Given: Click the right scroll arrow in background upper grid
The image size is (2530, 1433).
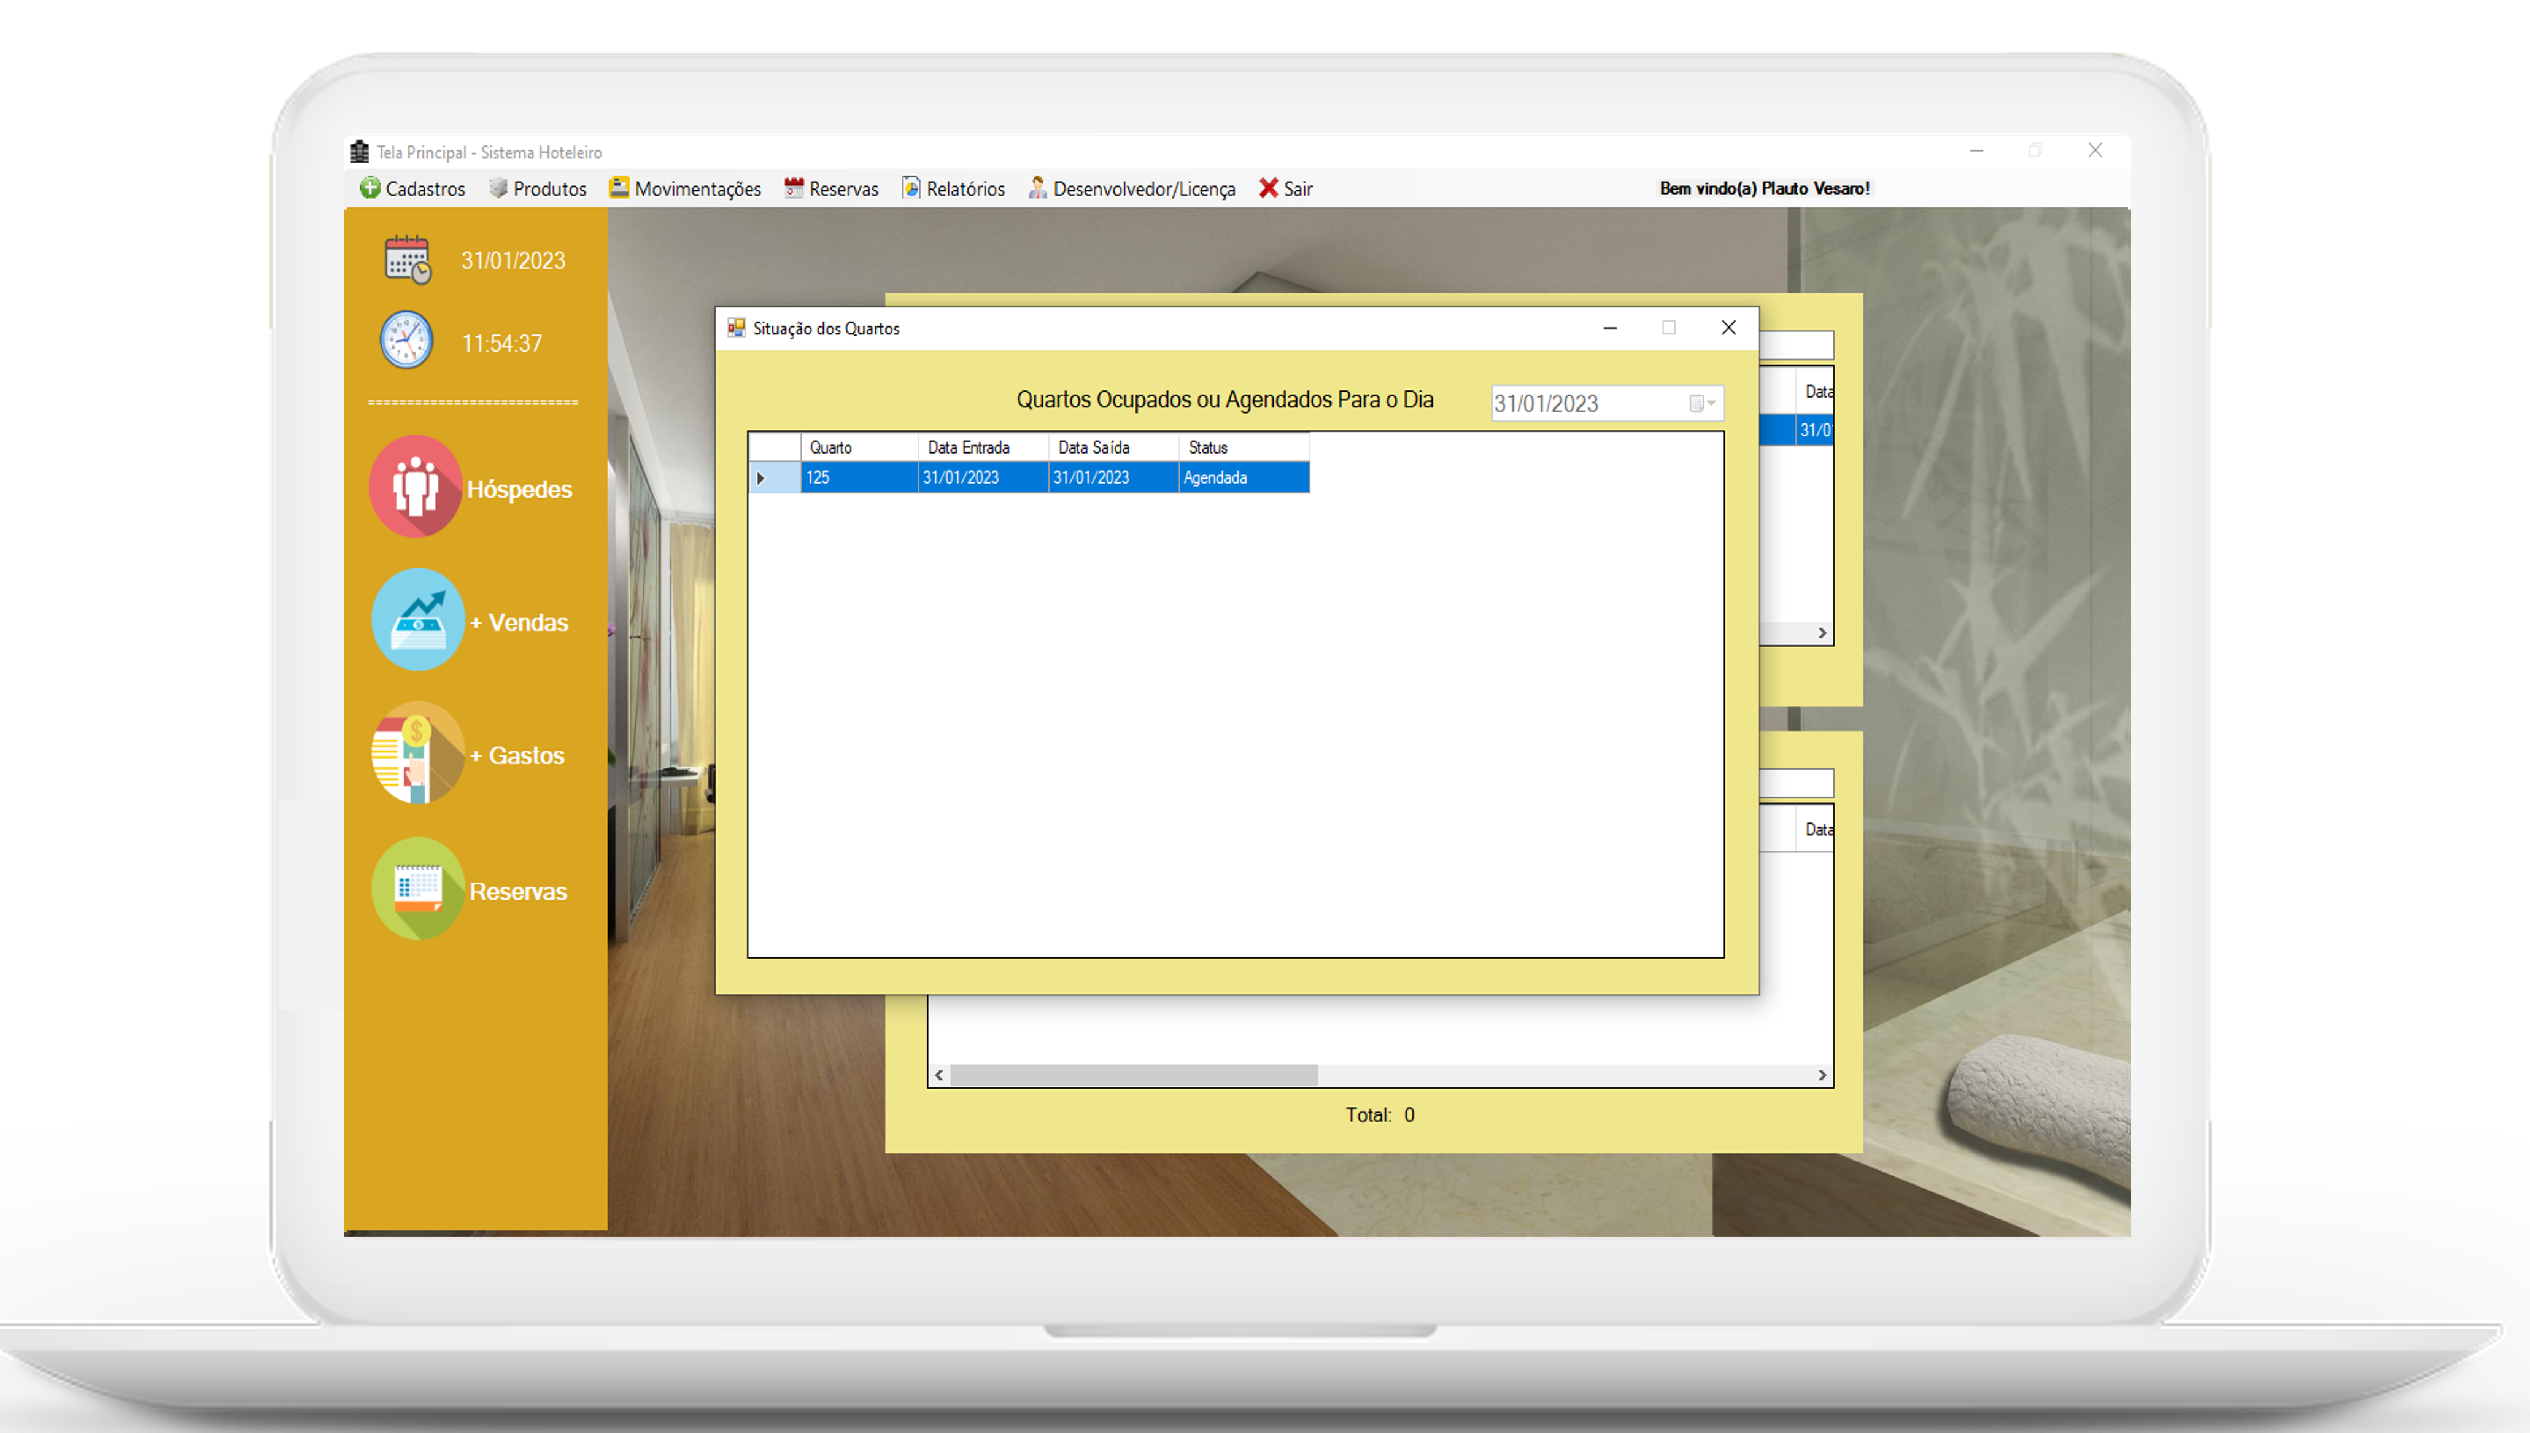Looking at the screenshot, I should click(x=1822, y=633).
